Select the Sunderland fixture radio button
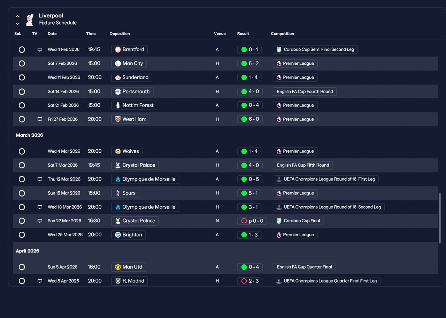Screen dimensions: 446x318 pyautogui.click(x=22, y=77)
